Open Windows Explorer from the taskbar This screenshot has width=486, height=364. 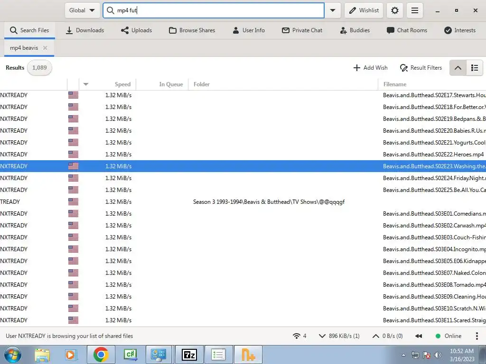tap(42, 355)
